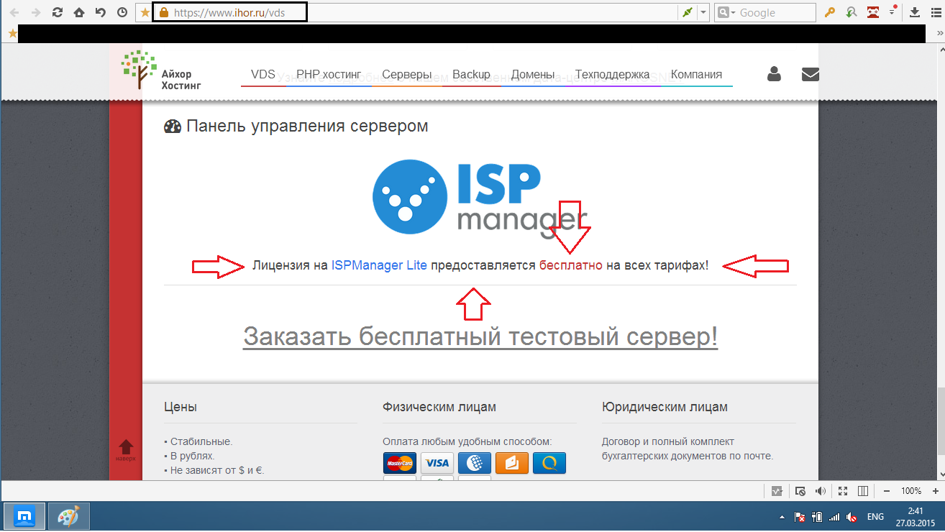Click the ENG language indicator in tray

[875, 517]
